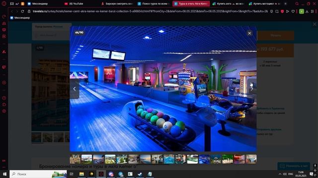
Task: Open the mail icon in tab strip
Action: tap(12, 3)
